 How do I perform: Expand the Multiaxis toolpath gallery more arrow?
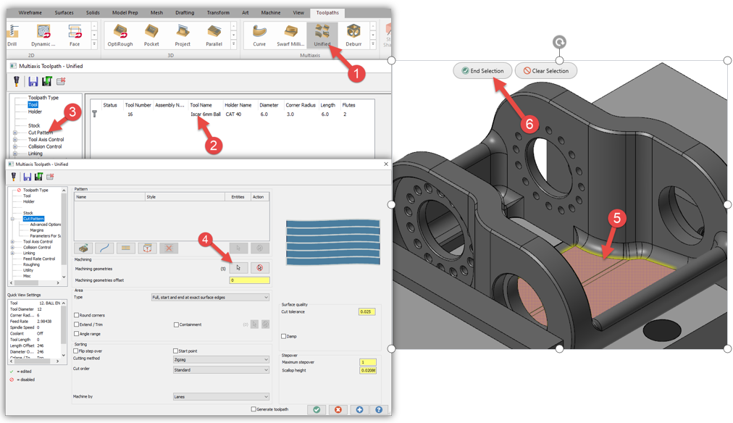tap(372, 44)
